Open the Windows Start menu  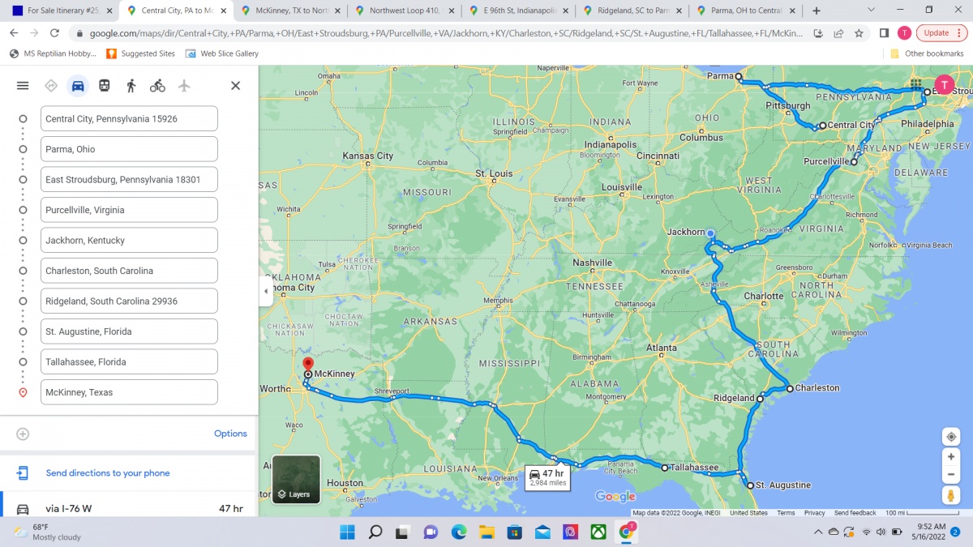tap(347, 532)
